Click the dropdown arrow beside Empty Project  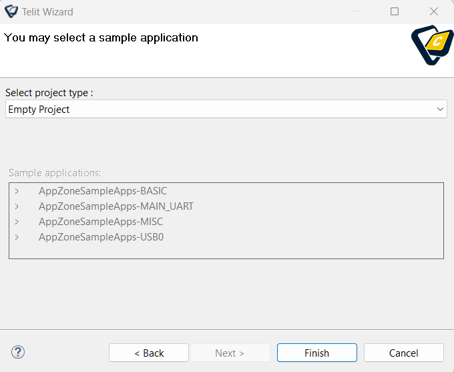440,110
